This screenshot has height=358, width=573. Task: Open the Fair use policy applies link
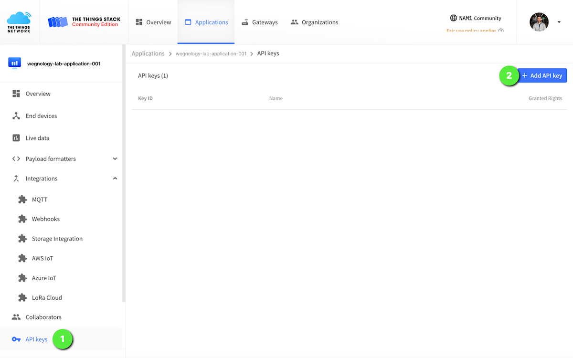point(471,31)
